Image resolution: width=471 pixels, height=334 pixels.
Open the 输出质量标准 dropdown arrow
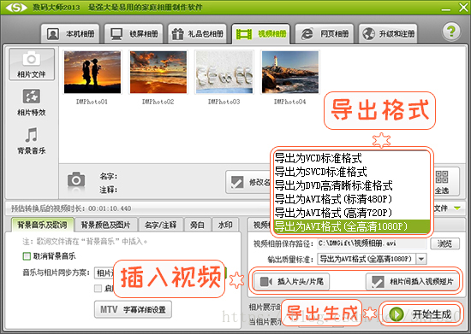click(421, 259)
